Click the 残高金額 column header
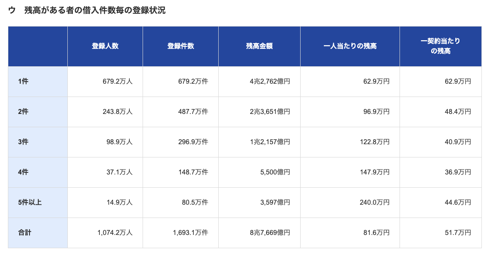This screenshot has width=491, height=254. click(259, 46)
